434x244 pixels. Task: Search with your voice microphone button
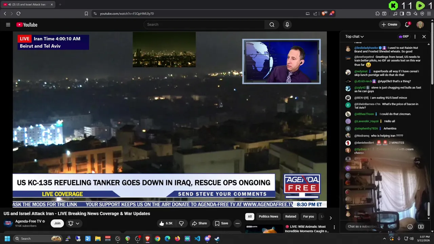pyautogui.click(x=287, y=24)
